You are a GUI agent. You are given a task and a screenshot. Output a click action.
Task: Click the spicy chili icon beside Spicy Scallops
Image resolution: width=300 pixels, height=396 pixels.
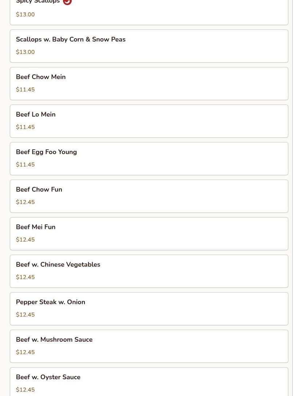(67, 2)
